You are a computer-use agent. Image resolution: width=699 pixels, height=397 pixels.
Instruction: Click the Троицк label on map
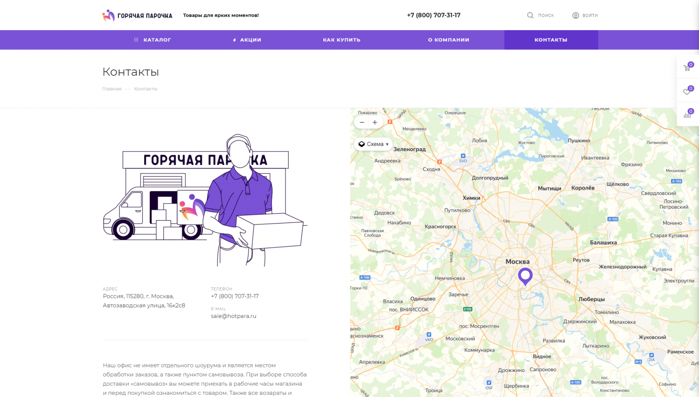click(x=434, y=390)
